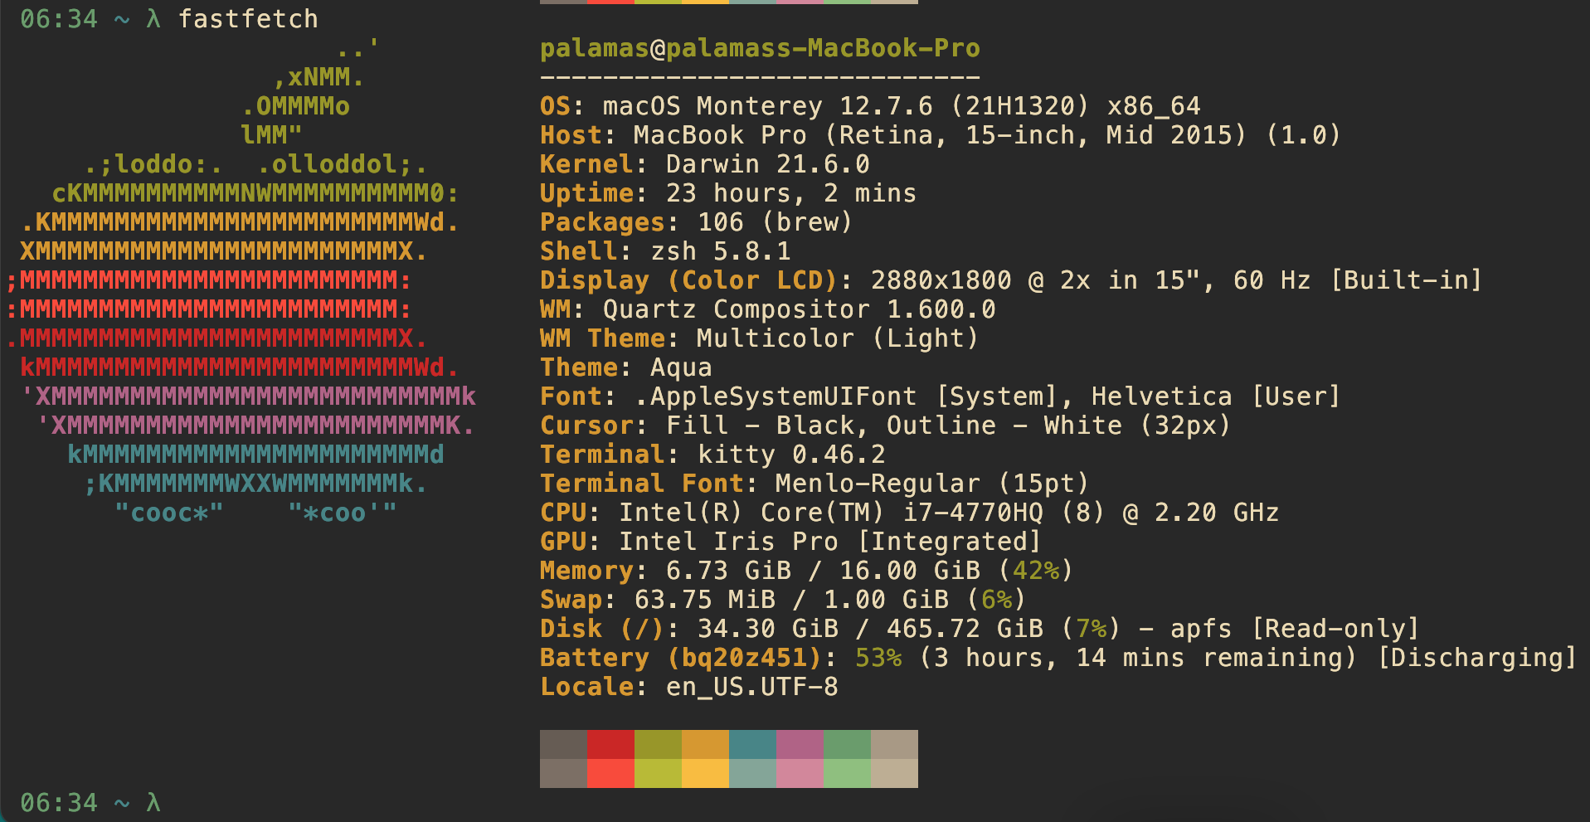
Task: Select the "Uptime: 23 hours, 2 mins" line
Action: [x=728, y=193]
